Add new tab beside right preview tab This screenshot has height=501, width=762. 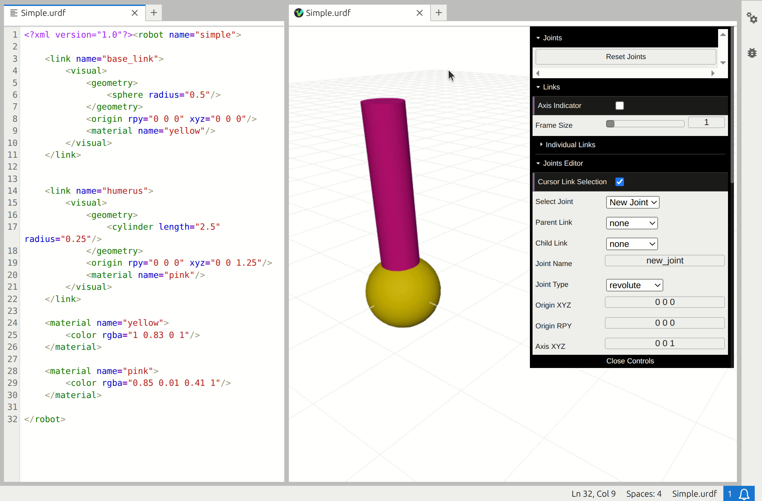point(439,13)
